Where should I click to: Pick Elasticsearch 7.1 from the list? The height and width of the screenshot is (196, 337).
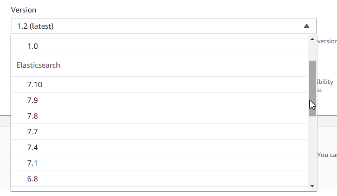(x=159, y=163)
